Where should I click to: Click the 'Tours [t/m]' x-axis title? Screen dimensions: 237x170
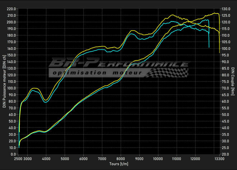click(119, 164)
